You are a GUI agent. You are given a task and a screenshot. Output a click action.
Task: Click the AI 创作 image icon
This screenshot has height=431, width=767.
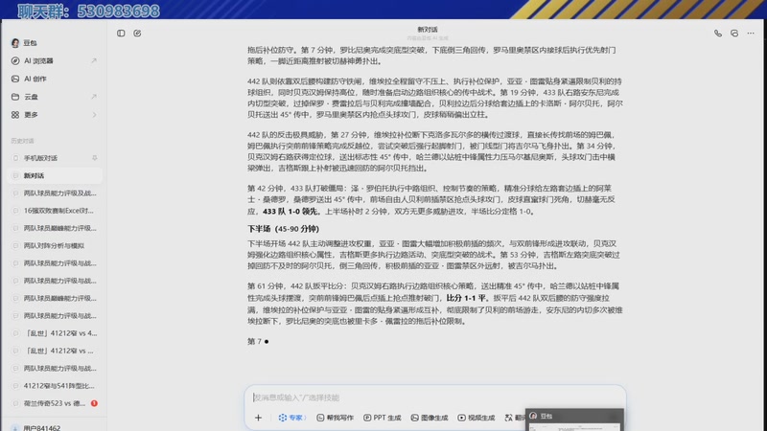(15, 79)
